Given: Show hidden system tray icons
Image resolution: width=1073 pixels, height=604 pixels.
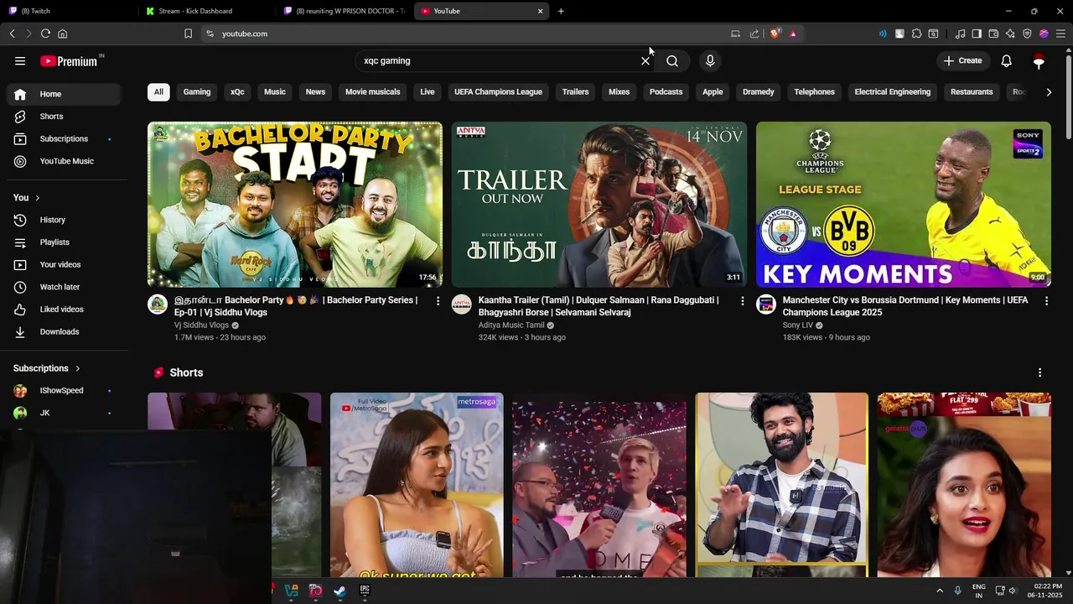Looking at the screenshot, I should [940, 591].
